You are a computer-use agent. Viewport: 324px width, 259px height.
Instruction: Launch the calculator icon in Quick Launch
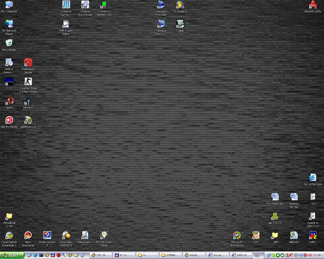tap(82, 255)
